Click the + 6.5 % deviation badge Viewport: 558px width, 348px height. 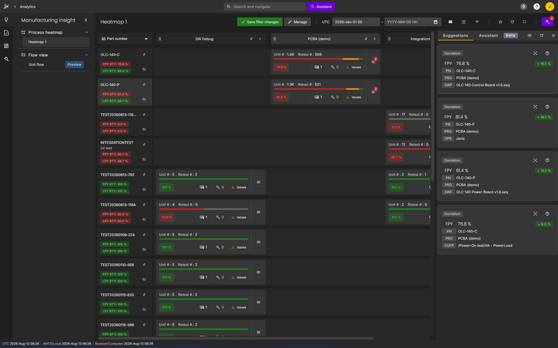544,224
